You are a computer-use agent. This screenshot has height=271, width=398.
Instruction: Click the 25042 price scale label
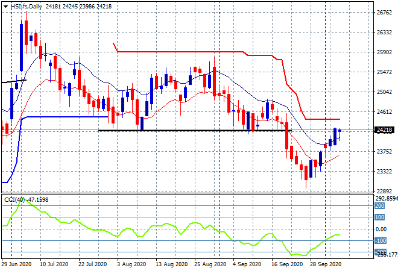[x=384, y=92]
